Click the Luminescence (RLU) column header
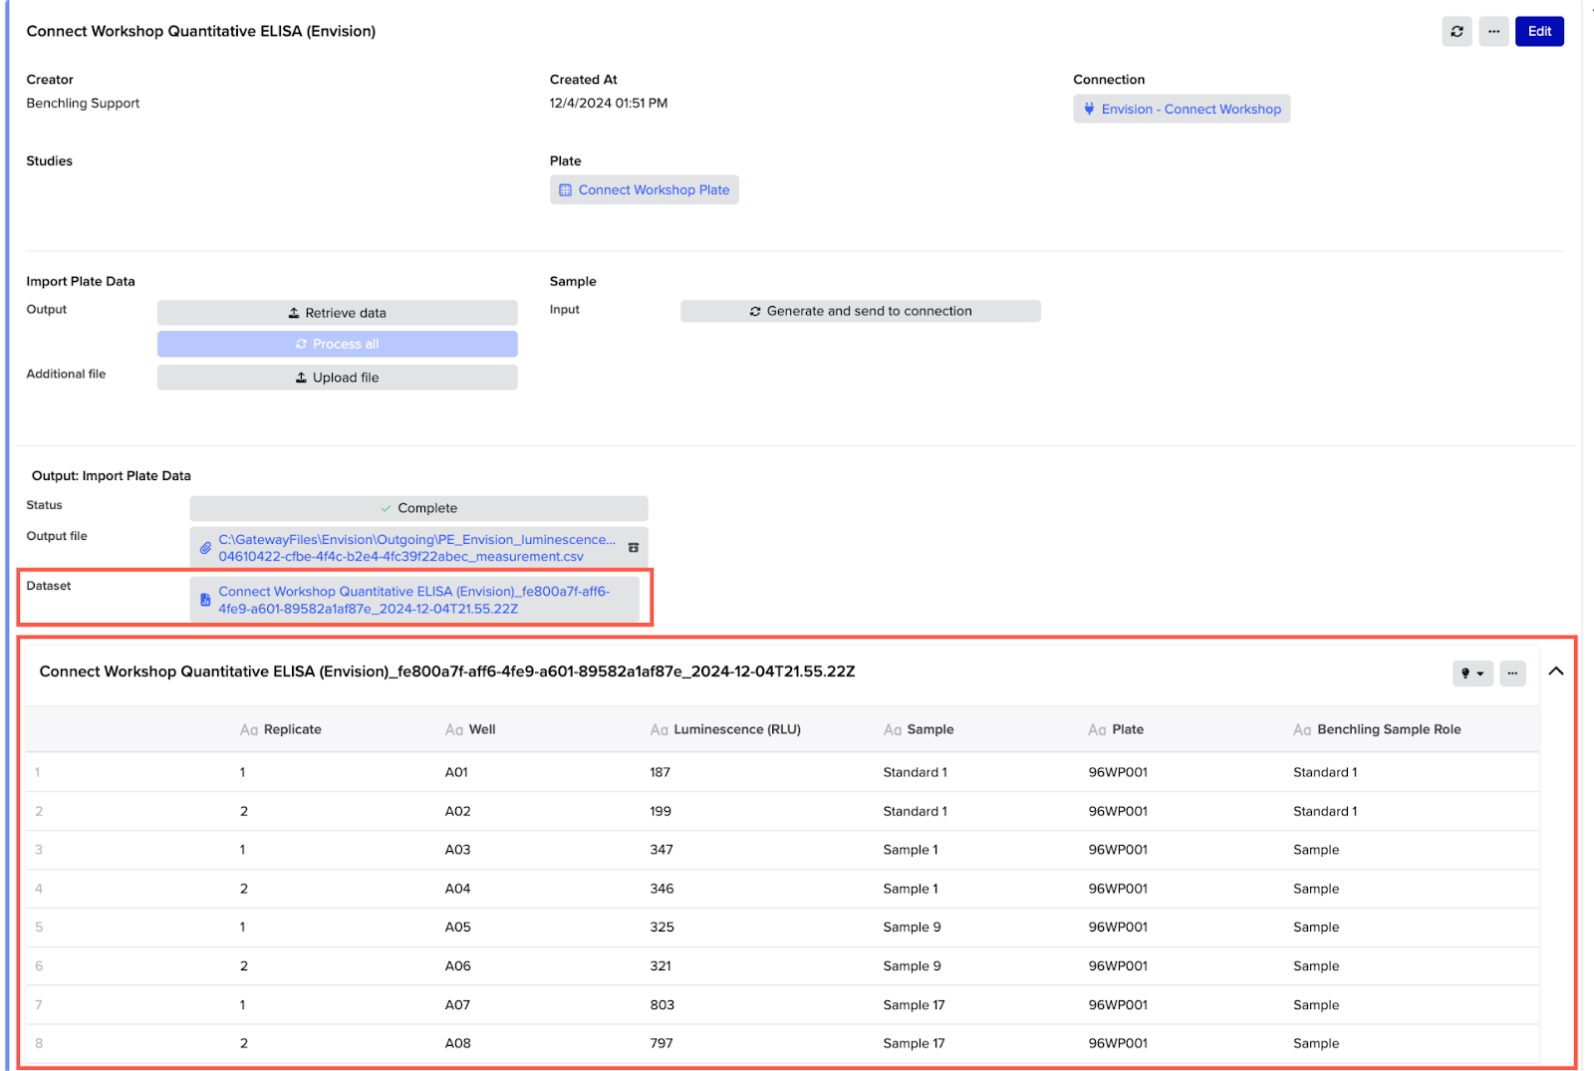1594x1071 pixels. (725, 729)
